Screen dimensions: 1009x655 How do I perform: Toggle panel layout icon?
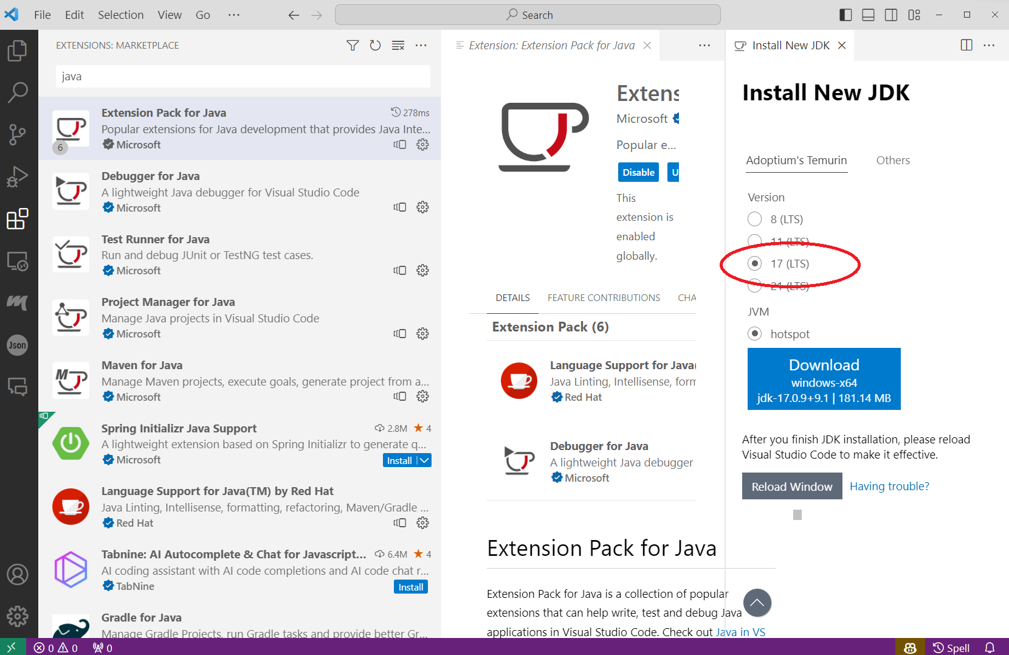[x=868, y=15]
